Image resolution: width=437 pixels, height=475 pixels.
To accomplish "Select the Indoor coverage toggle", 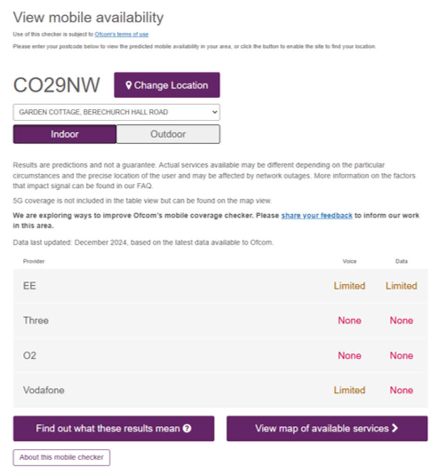I will (x=64, y=134).
